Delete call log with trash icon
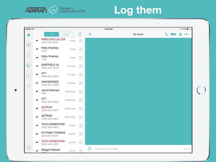 tap(80, 34)
